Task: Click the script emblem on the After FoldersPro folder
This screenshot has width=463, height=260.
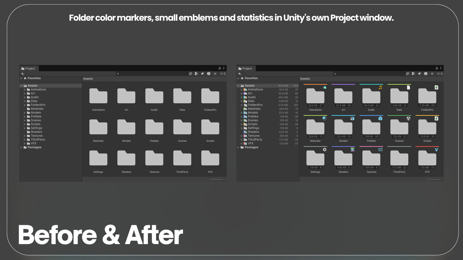Action: click(x=436, y=87)
